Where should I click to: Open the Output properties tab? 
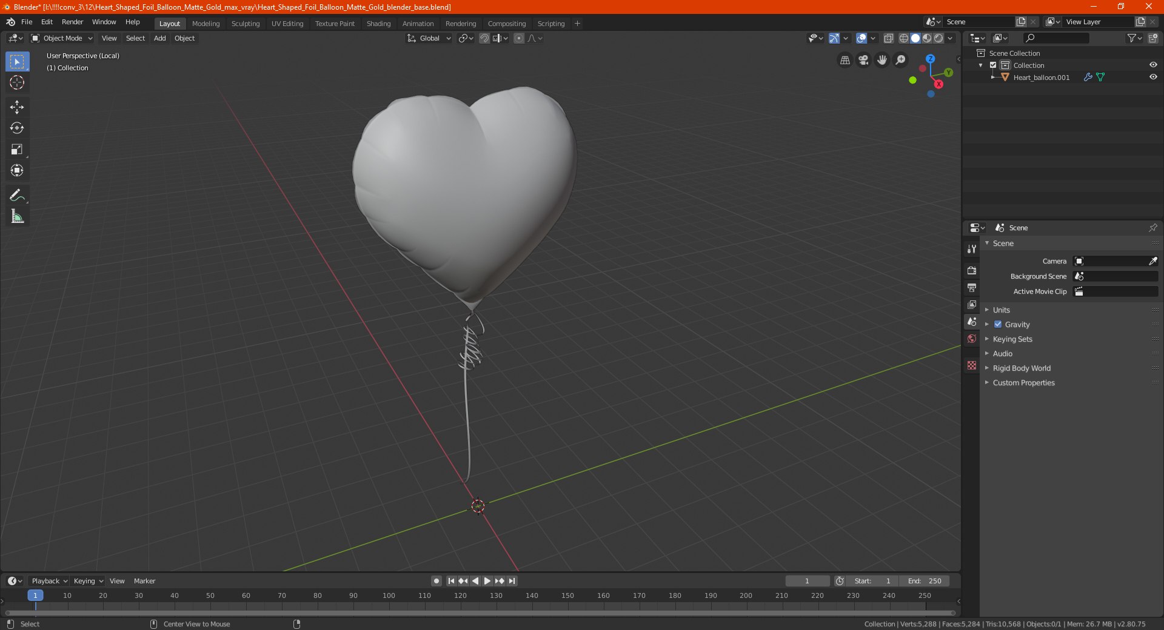point(972,287)
